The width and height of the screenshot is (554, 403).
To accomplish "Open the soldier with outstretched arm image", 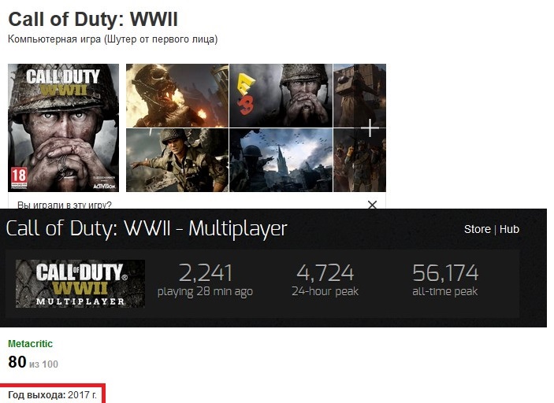I will 177,161.
